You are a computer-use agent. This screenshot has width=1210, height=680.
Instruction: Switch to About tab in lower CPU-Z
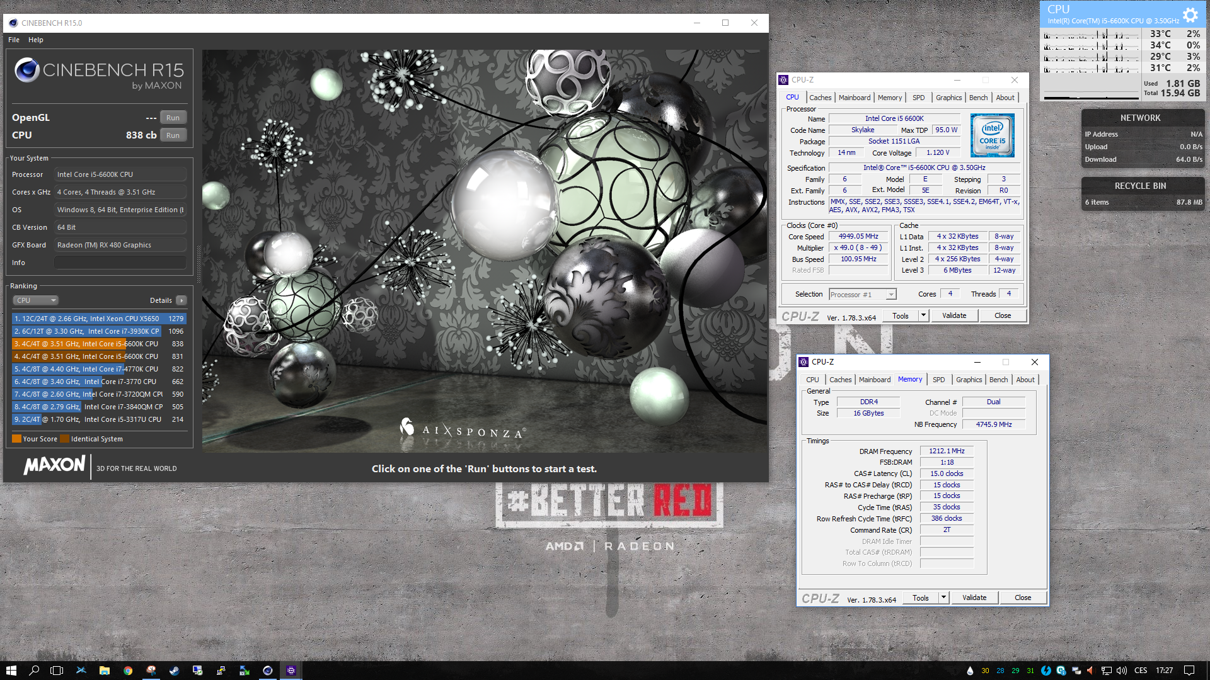point(1025,380)
